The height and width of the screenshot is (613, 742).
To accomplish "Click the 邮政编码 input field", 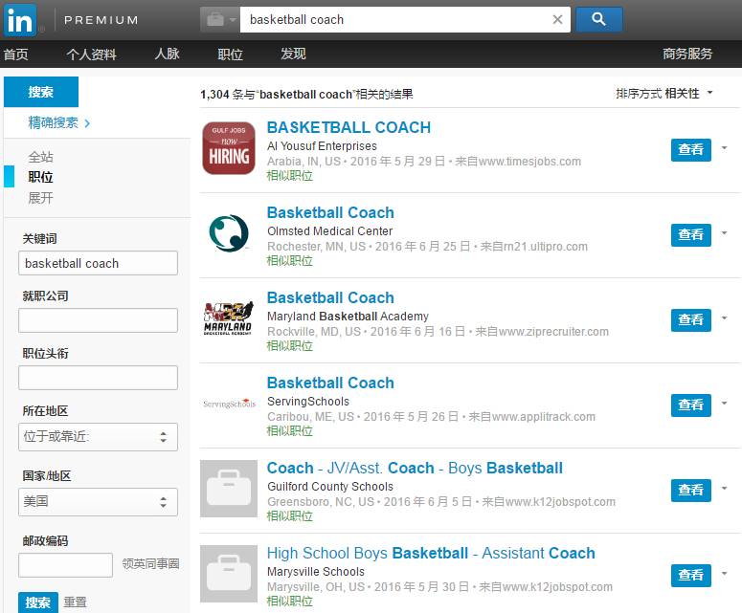I will [66, 565].
